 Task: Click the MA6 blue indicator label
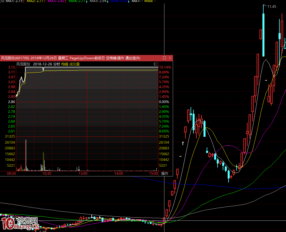point(119,1)
